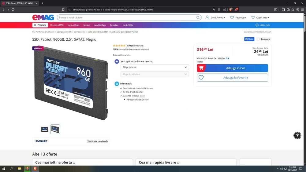
Task: Open the Alege judetul dropdown
Action: pyautogui.click(x=155, y=67)
